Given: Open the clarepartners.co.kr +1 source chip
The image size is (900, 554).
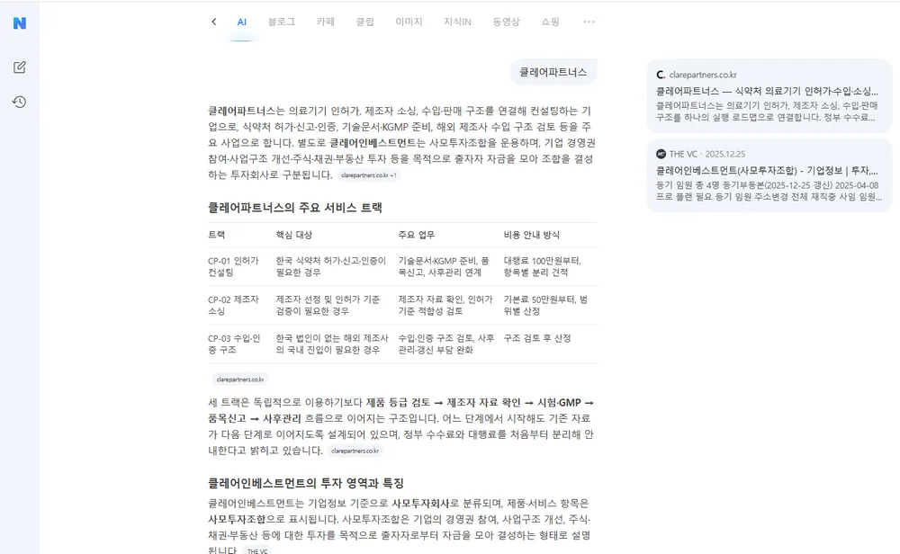Looking at the screenshot, I should coord(368,175).
